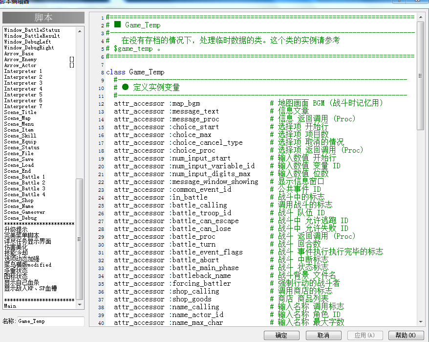Viewport: 429px width, 342px height.
Task: Open the Arrow_Base script
Action: point(19,53)
